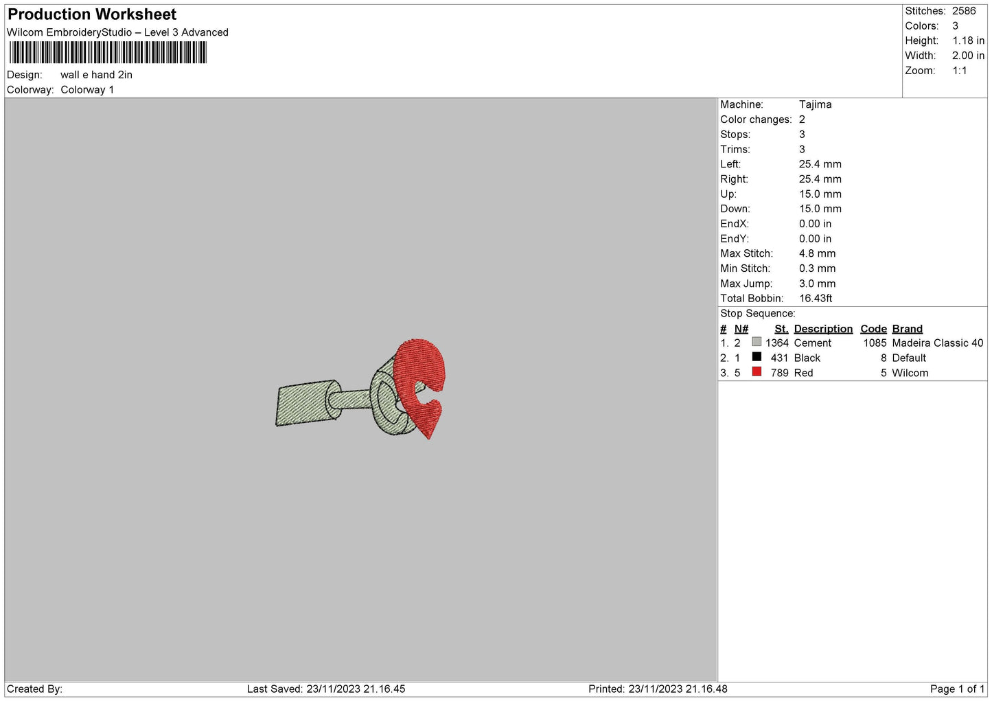Click the 'Code' column header
992x701 pixels.
point(874,329)
